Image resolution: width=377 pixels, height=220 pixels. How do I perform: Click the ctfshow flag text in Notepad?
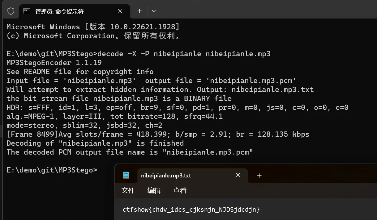[191, 210]
